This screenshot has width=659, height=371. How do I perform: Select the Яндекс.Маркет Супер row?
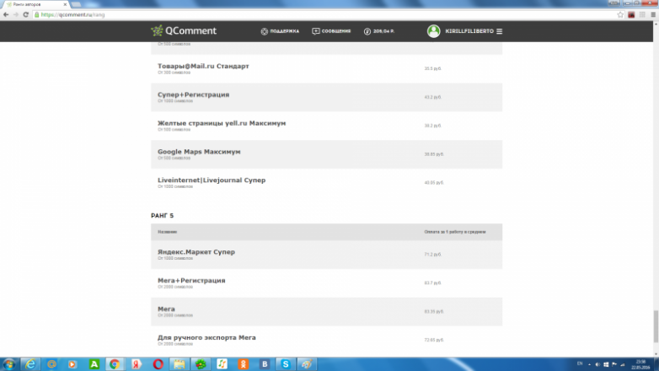(x=327, y=255)
